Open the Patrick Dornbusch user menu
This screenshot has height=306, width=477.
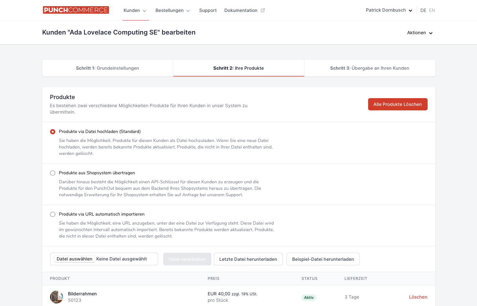click(x=389, y=10)
